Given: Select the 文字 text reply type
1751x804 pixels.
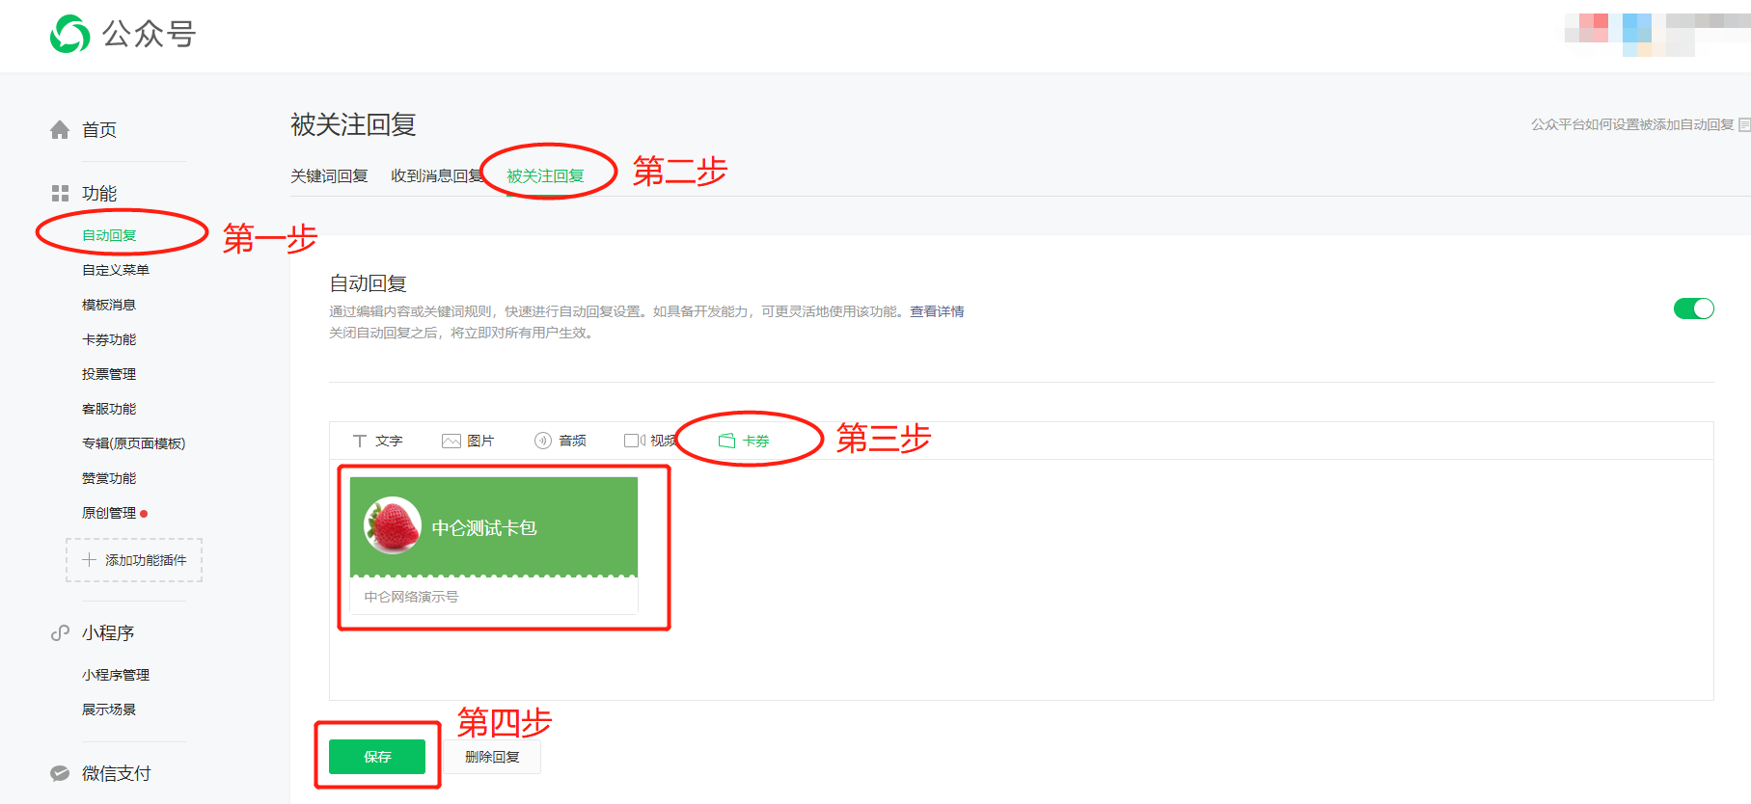Looking at the screenshot, I should pyautogui.click(x=377, y=441).
